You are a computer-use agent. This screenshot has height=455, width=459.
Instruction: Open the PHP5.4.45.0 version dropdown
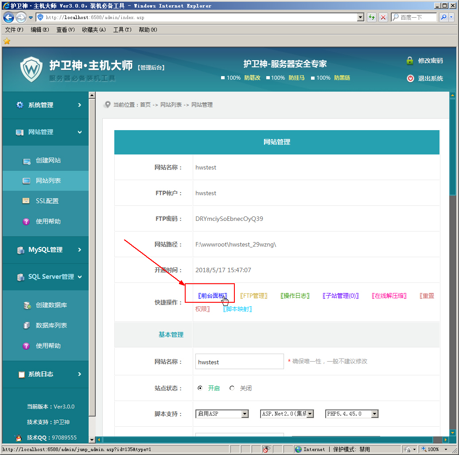[374, 414]
